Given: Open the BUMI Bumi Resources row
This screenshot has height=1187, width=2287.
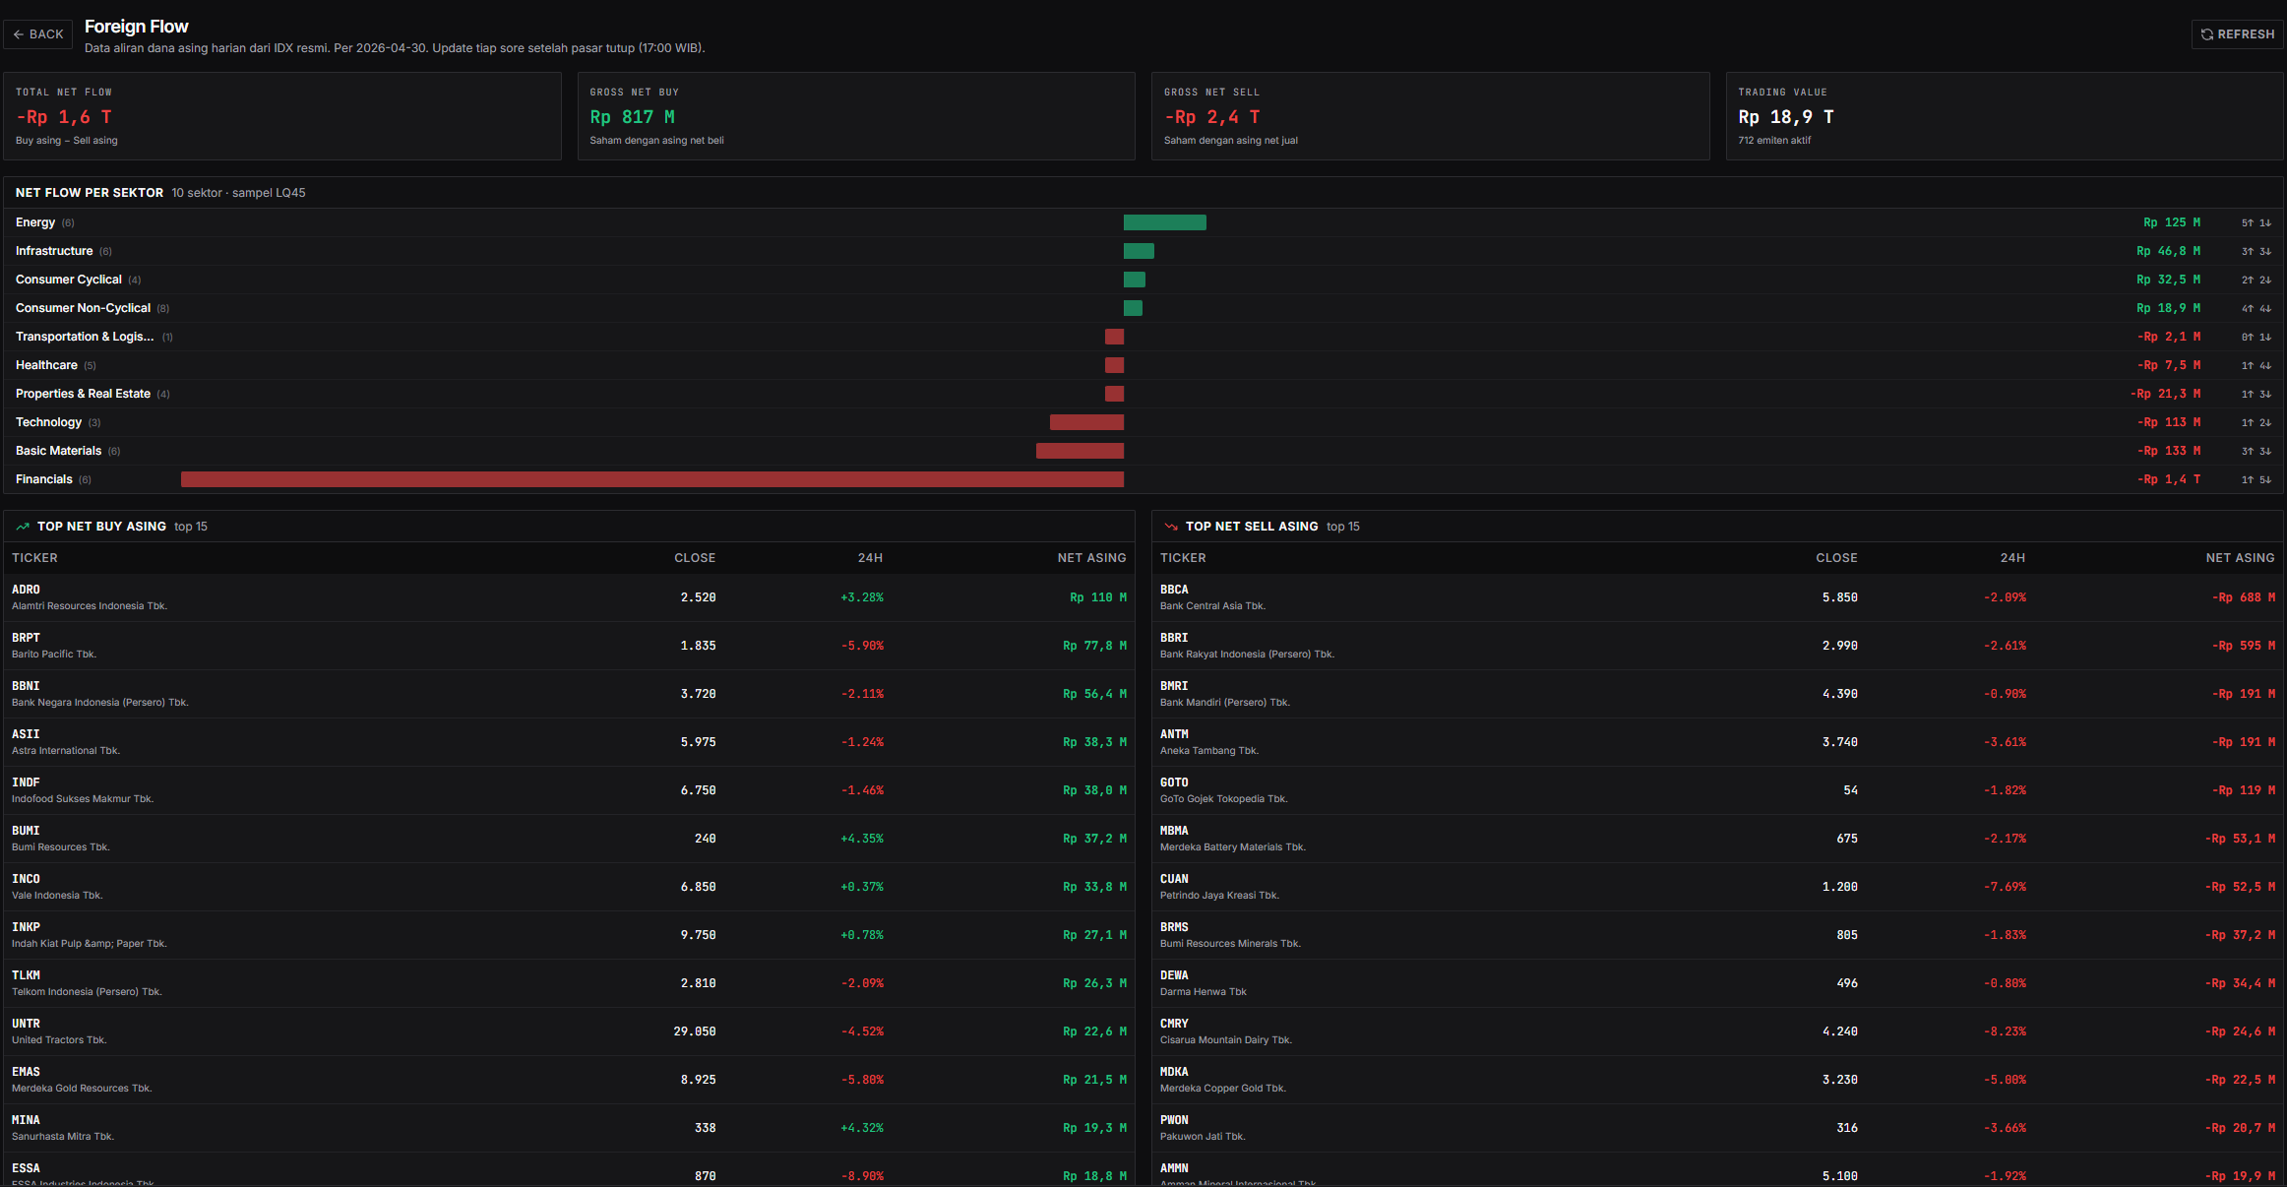Looking at the screenshot, I should click(569, 839).
